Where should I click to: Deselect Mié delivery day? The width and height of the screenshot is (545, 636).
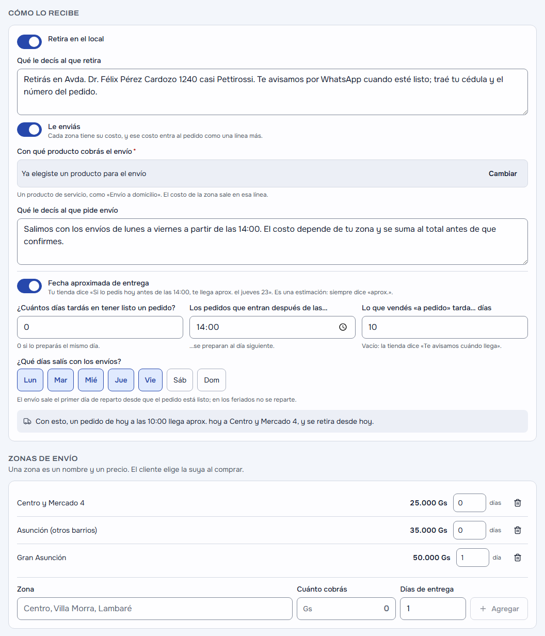(91, 380)
